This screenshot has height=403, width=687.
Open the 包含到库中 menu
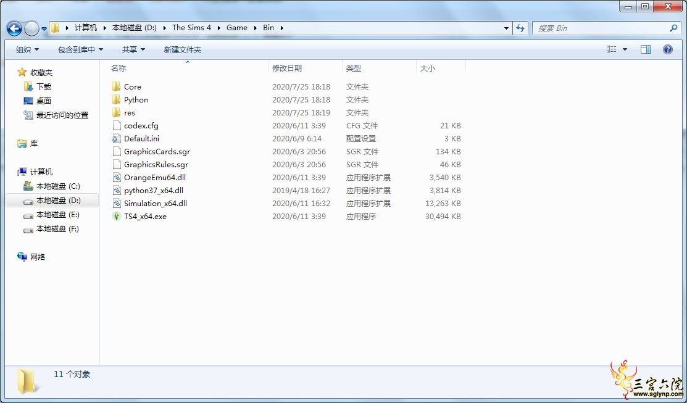(81, 50)
